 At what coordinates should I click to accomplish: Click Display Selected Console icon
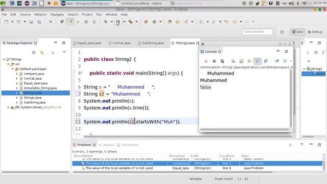[x=285, y=61]
